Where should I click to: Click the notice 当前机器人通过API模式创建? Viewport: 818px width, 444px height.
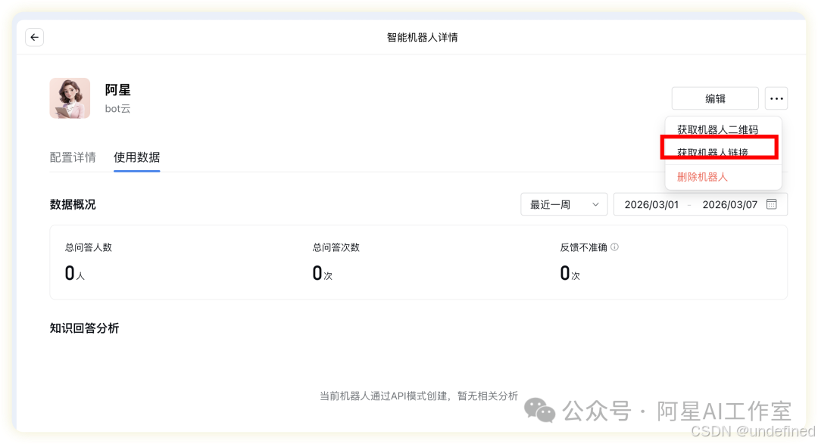[383, 396]
